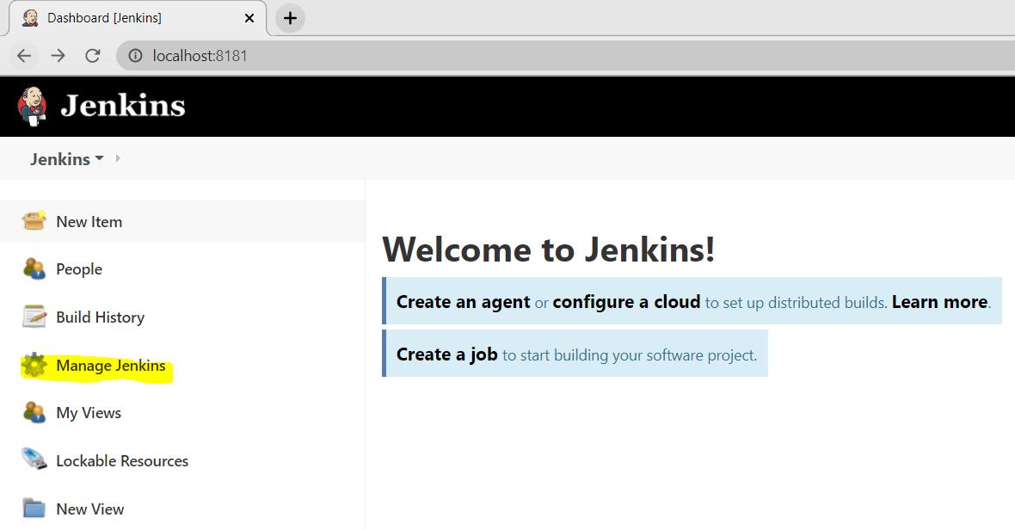1015x530 pixels.
Task: Click the site info icon in address bar
Action: click(x=135, y=56)
